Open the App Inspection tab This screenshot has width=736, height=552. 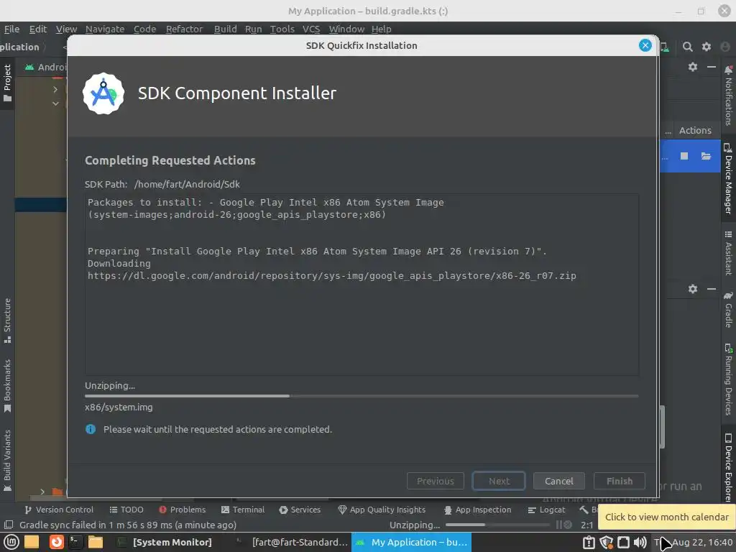tap(477, 510)
